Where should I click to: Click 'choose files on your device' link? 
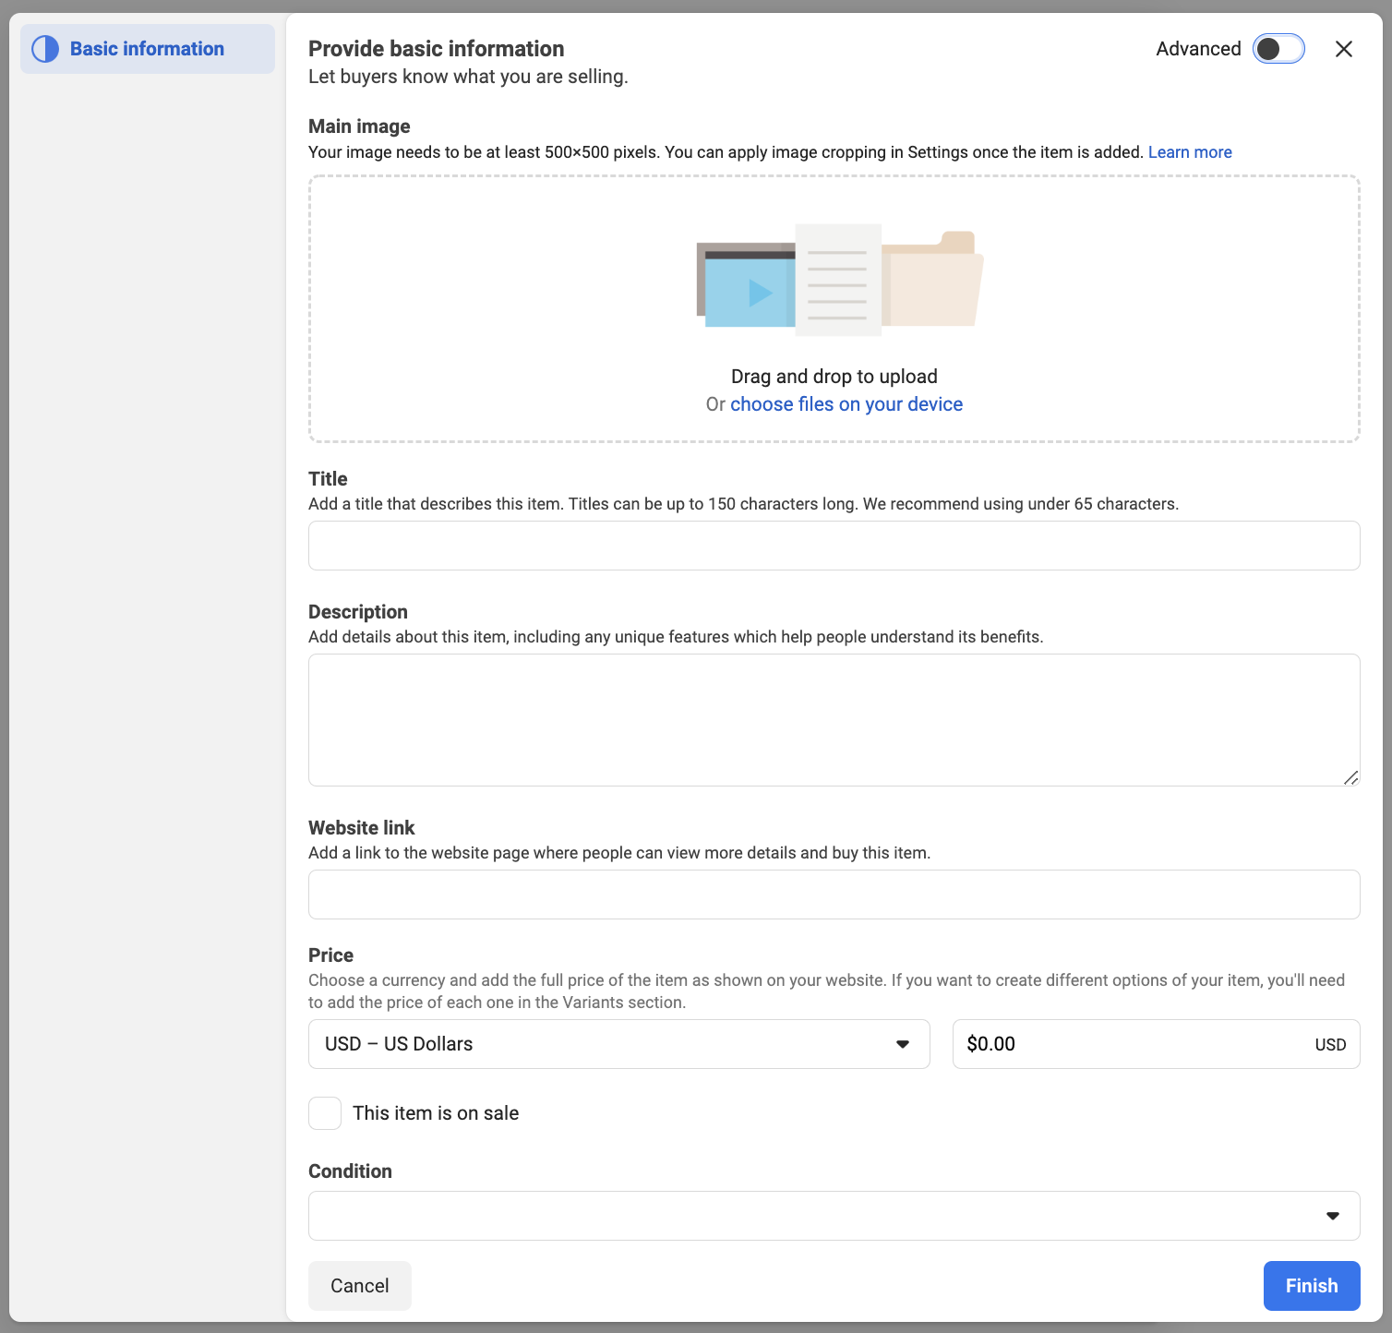click(846, 404)
